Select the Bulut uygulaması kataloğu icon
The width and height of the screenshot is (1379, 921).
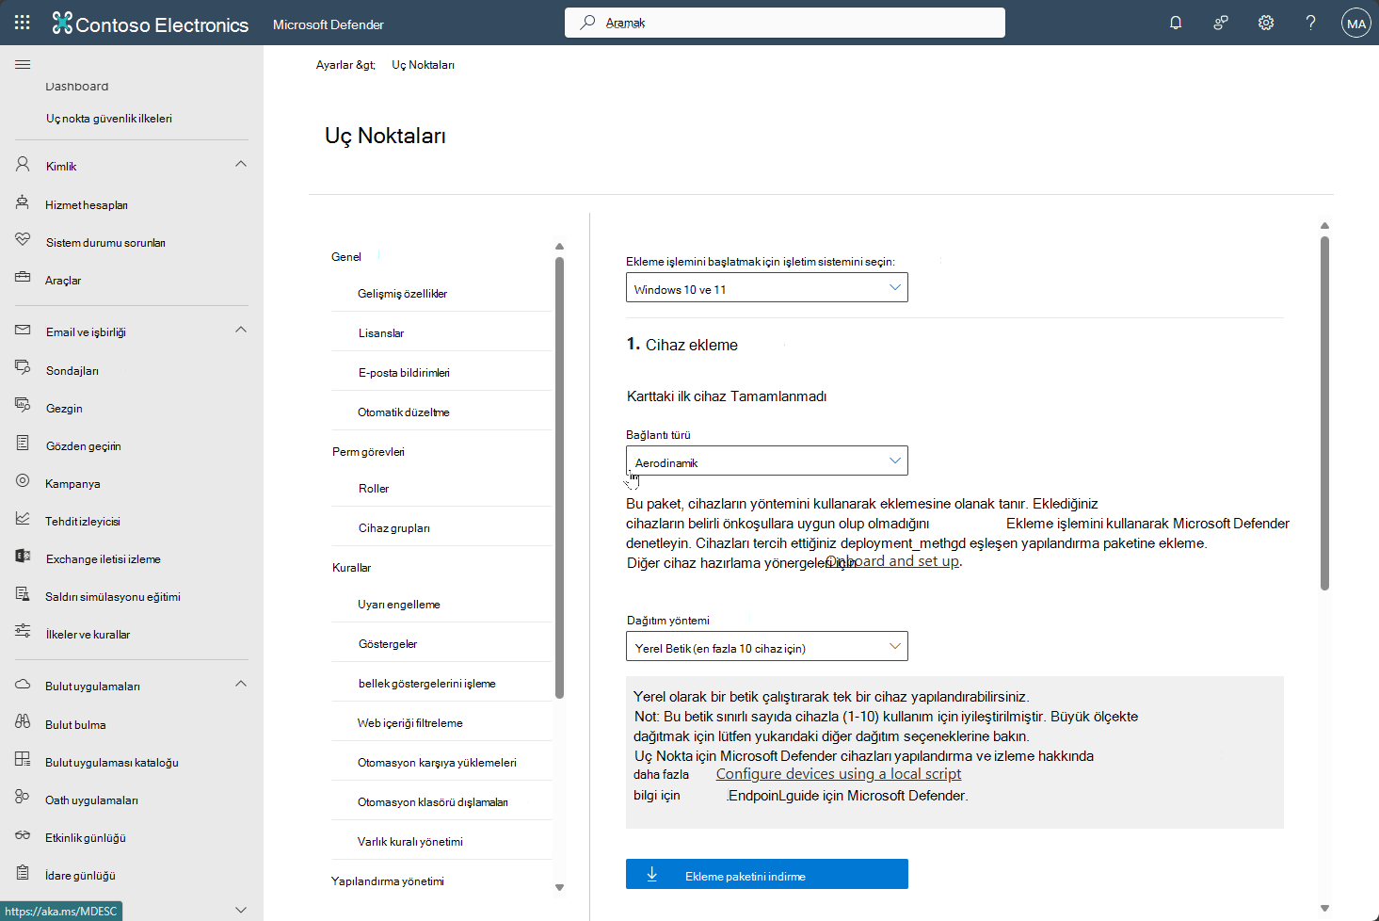23,762
